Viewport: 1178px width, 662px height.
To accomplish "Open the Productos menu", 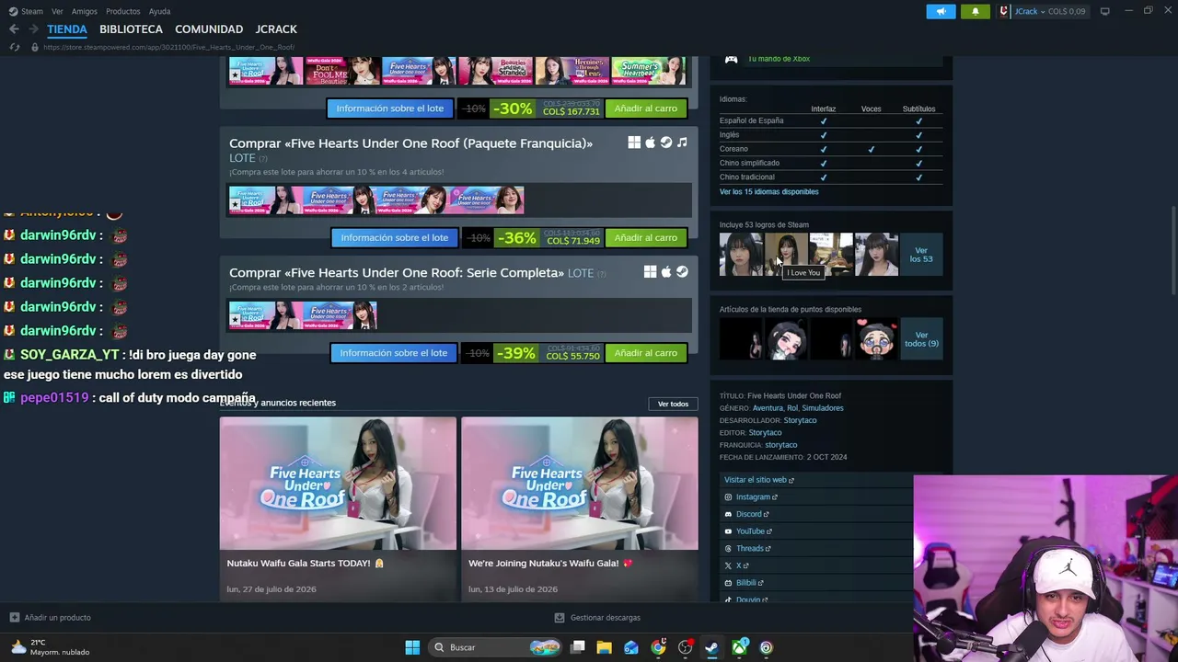I will coord(122,11).
